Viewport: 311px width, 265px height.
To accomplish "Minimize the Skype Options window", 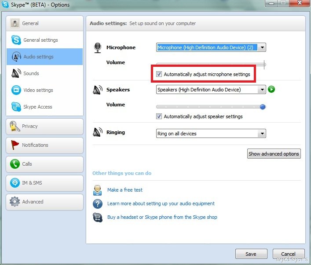I will (271, 3).
